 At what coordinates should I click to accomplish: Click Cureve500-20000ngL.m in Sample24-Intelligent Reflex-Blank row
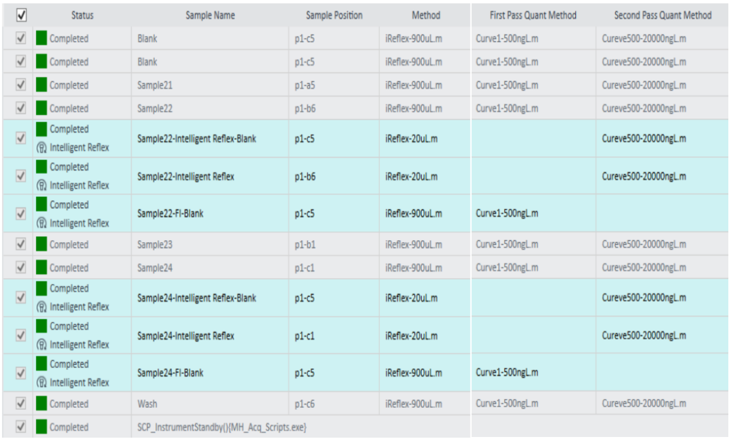click(x=644, y=298)
